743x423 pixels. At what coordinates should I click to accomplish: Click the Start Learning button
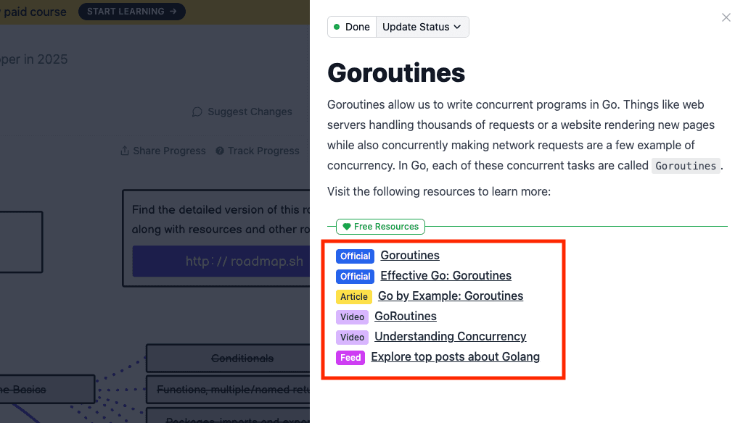(x=131, y=12)
